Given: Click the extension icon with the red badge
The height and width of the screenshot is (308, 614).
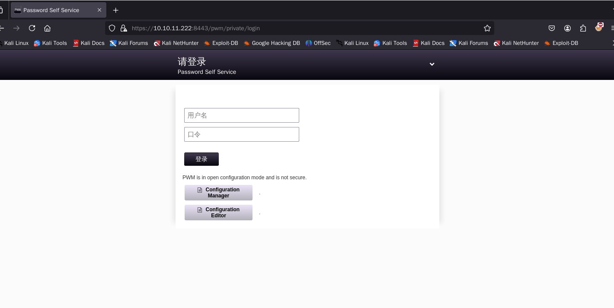Looking at the screenshot, I should pyautogui.click(x=599, y=27).
